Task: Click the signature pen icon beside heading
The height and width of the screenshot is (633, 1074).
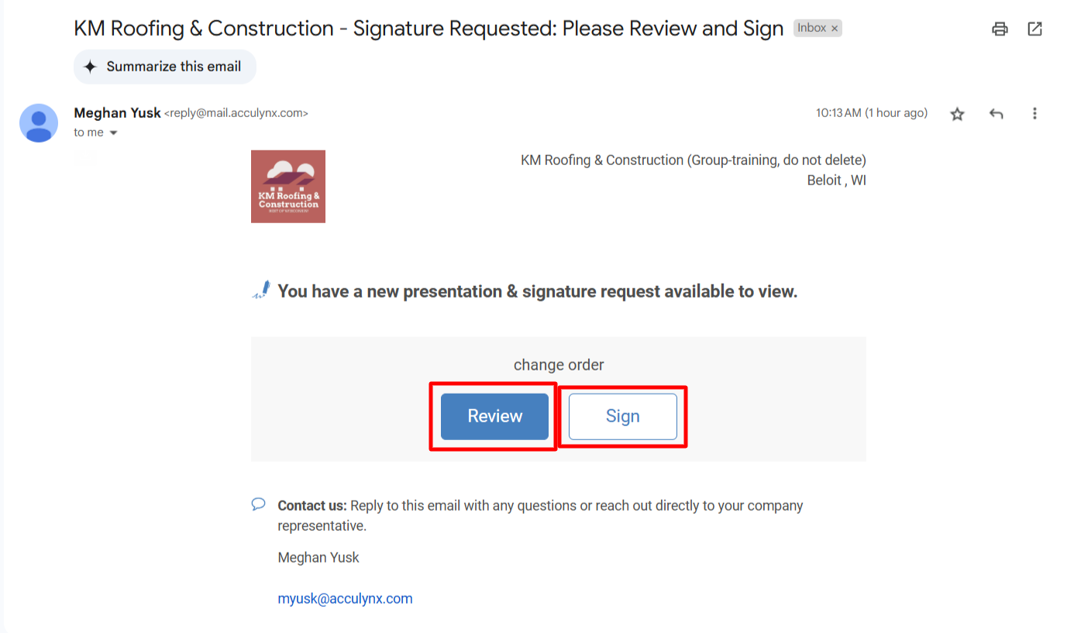Action: tap(262, 291)
